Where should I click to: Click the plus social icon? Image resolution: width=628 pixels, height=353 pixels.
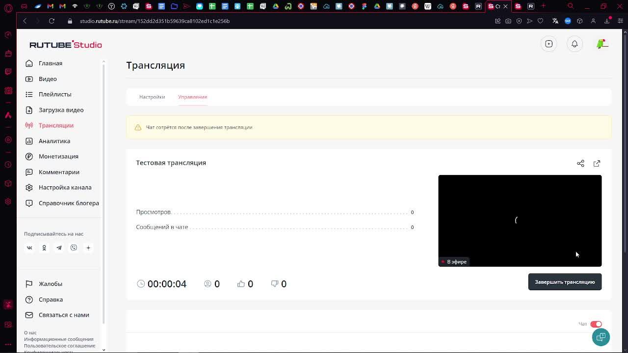point(88,248)
